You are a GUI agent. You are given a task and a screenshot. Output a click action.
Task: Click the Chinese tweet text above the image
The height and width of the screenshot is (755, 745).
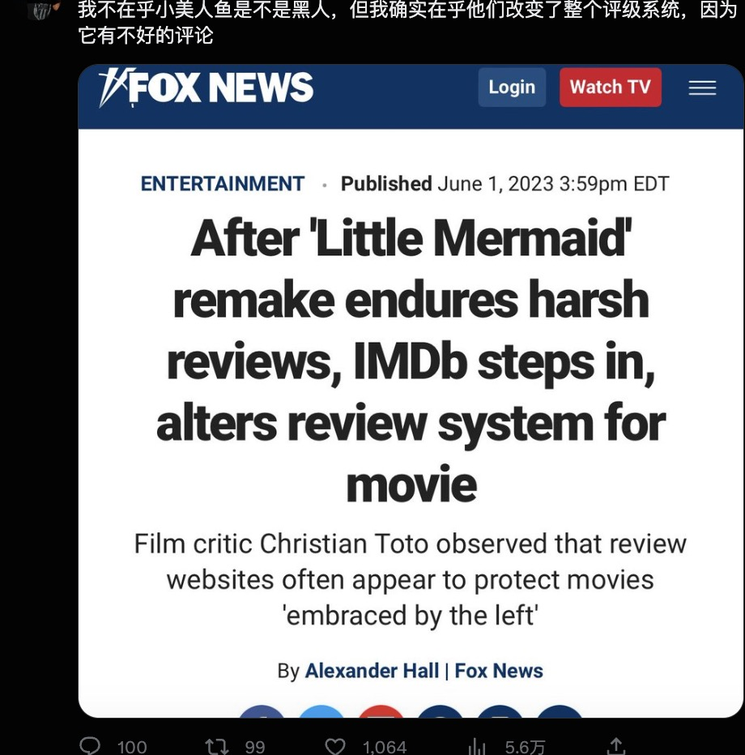click(407, 22)
